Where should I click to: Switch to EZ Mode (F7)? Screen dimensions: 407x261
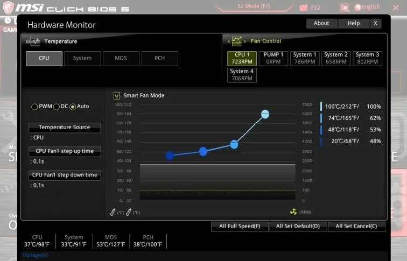254,7
